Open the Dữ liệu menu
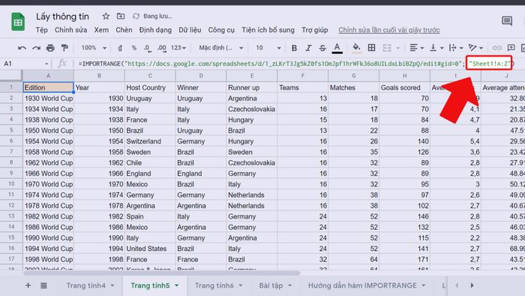This screenshot has width=525, height=296. click(x=190, y=30)
